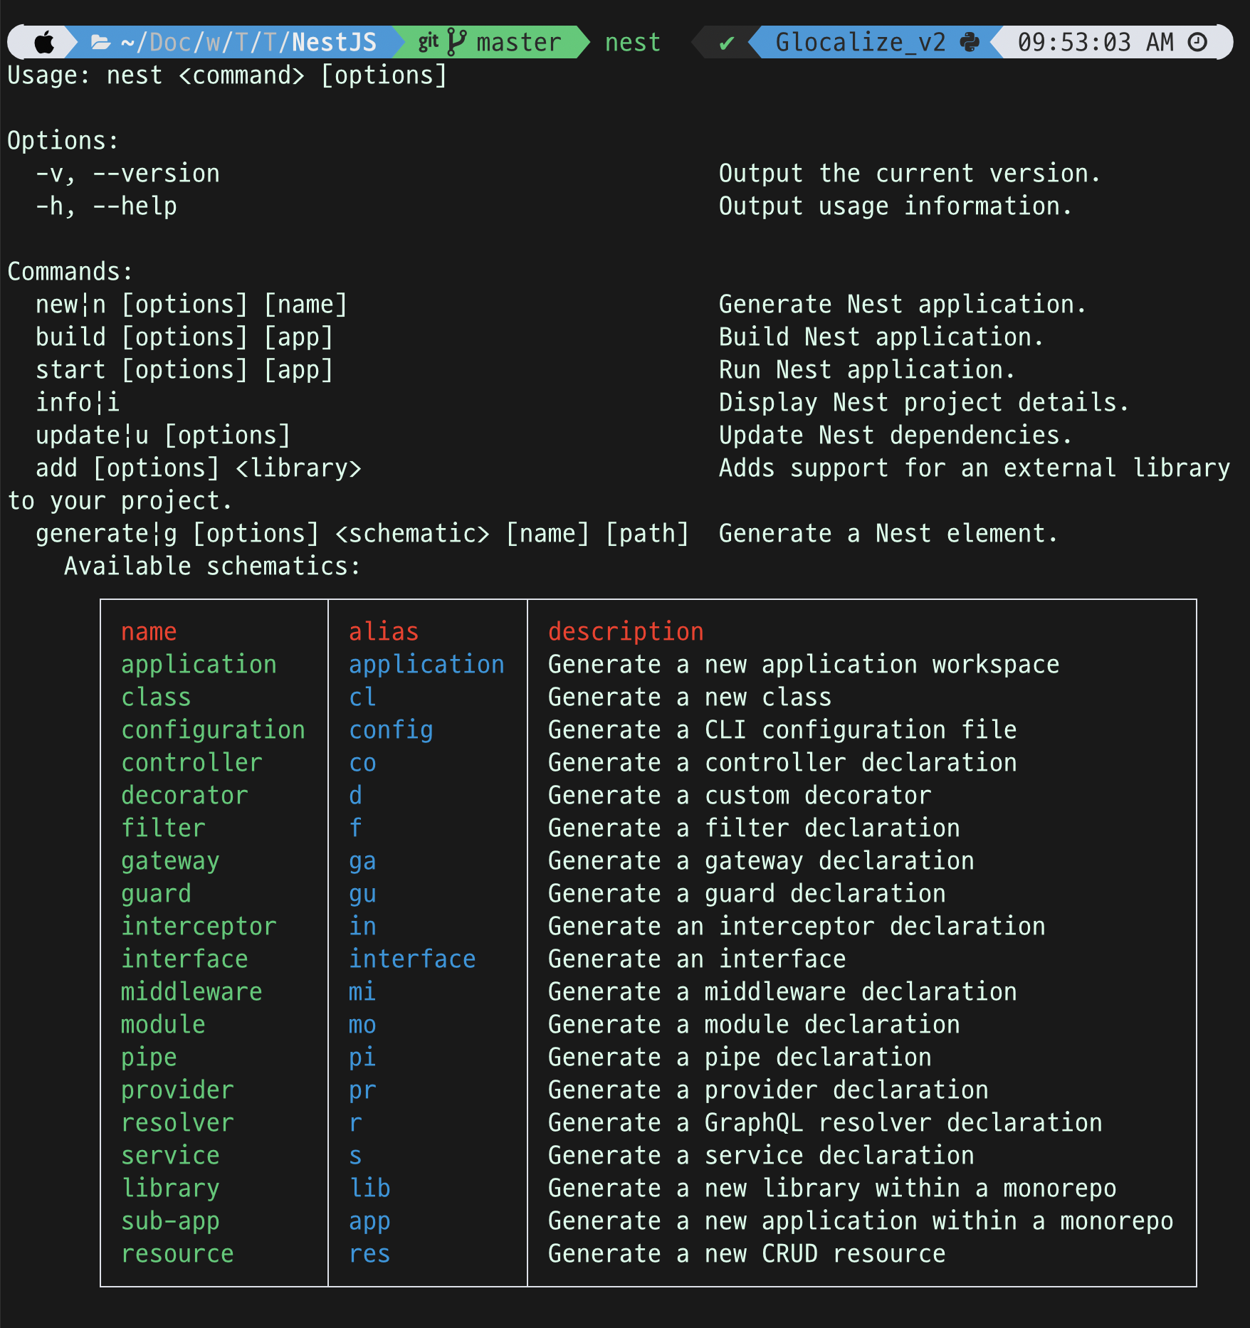Click the 'config' alias

[391, 730]
